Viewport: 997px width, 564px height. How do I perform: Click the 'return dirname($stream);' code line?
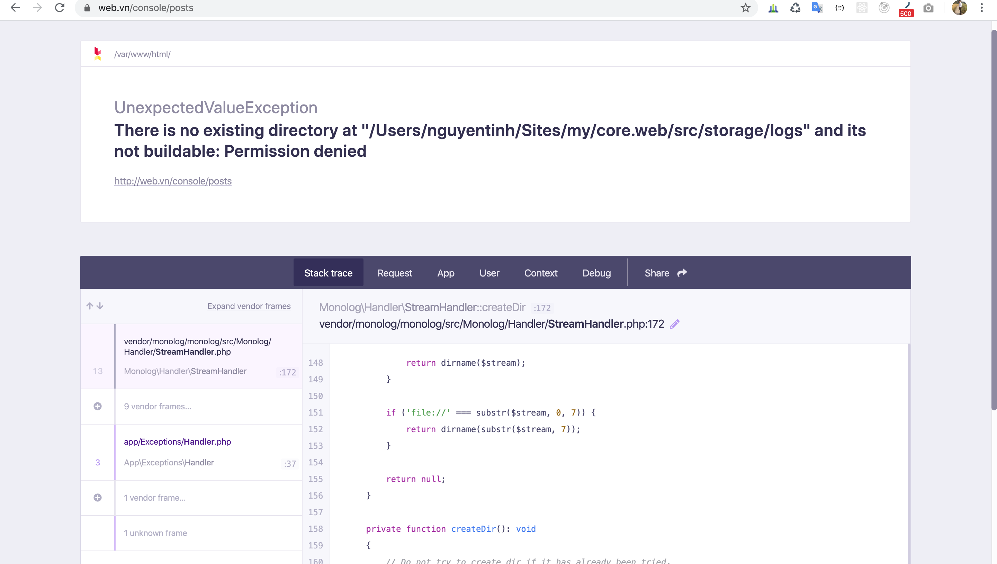tap(466, 363)
